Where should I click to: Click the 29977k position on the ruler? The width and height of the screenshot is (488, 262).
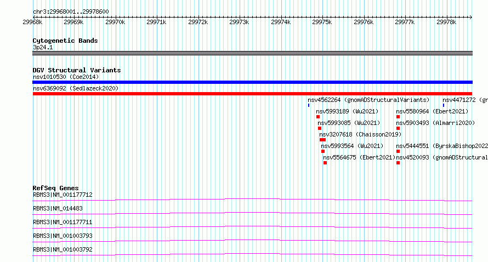pyautogui.click(x=405, y=22)
